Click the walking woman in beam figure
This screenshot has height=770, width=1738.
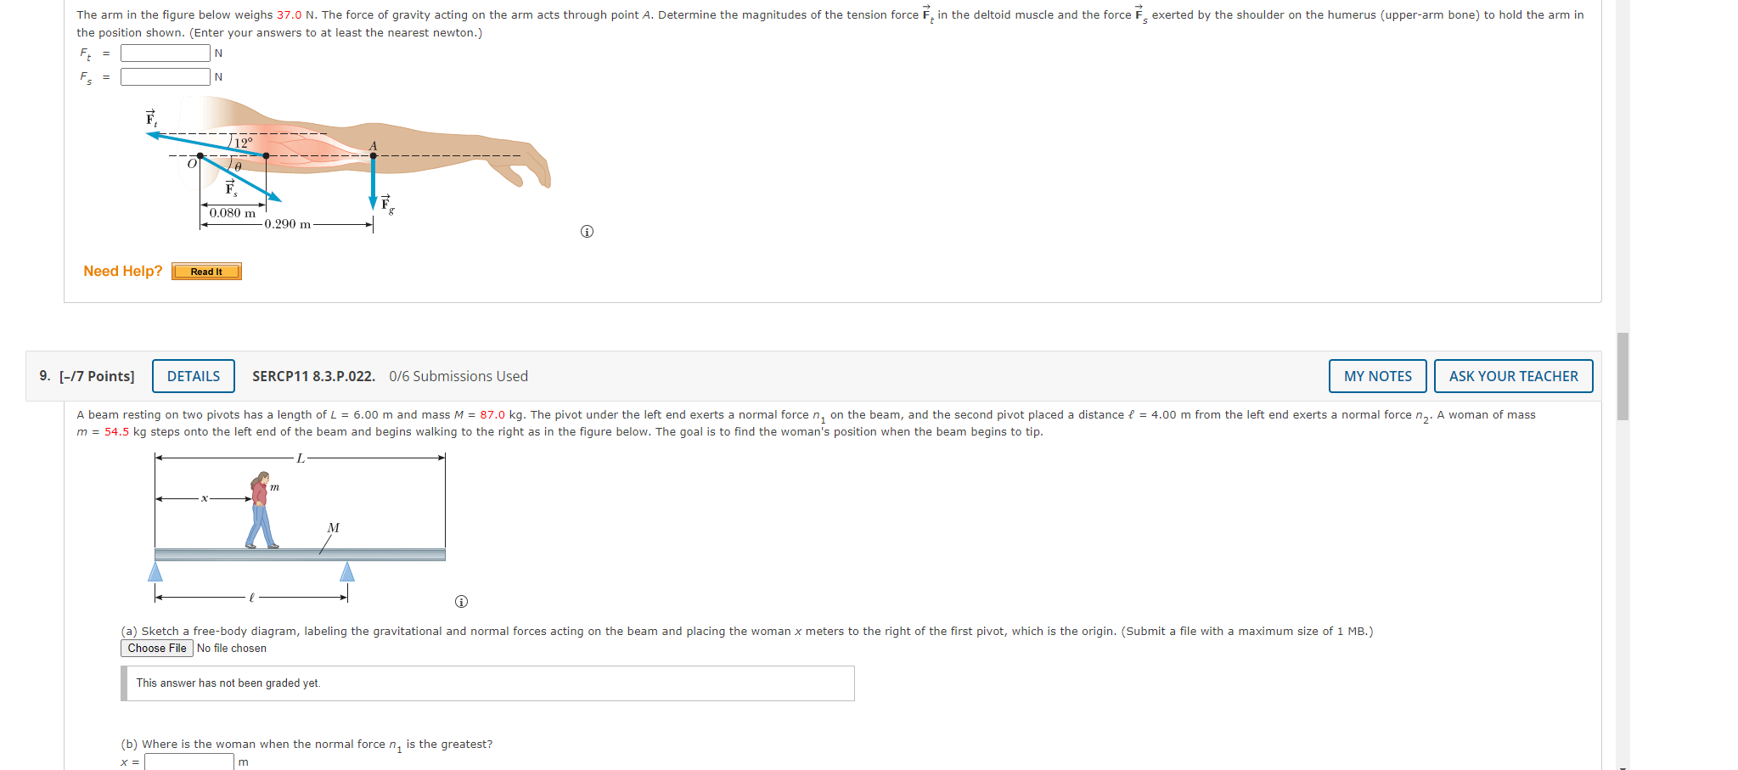click(x=262, y=510)
